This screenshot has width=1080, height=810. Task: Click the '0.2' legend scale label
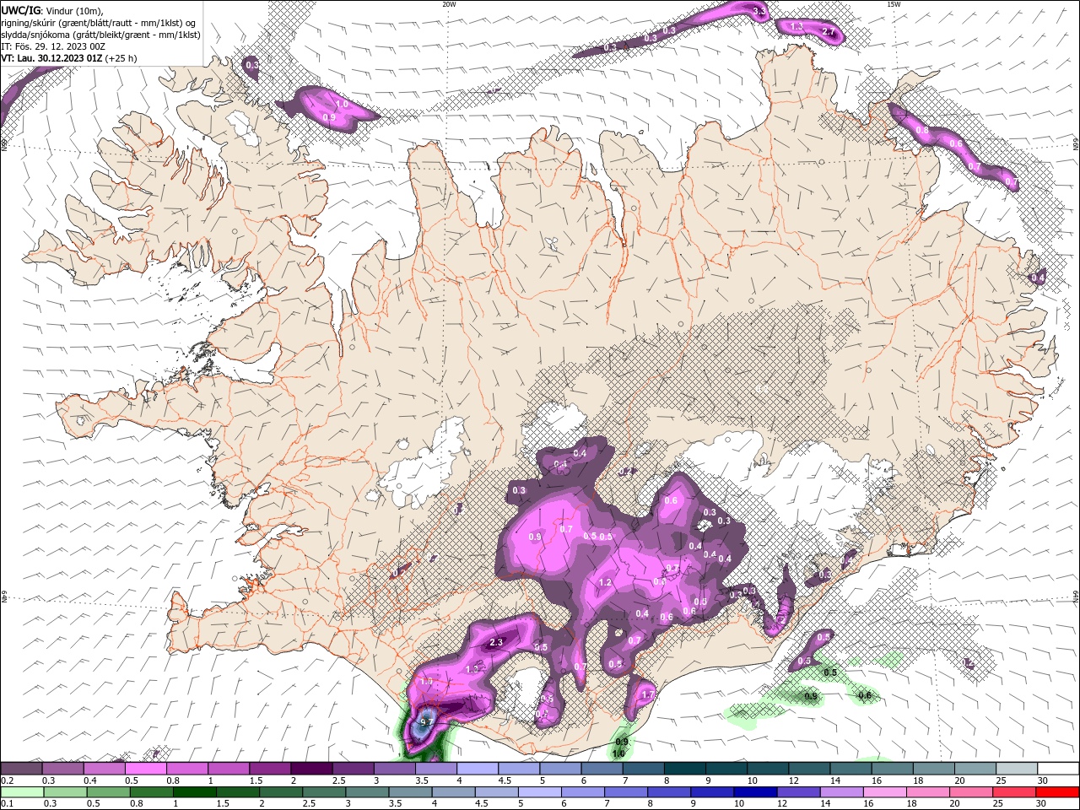coord(7,780)
